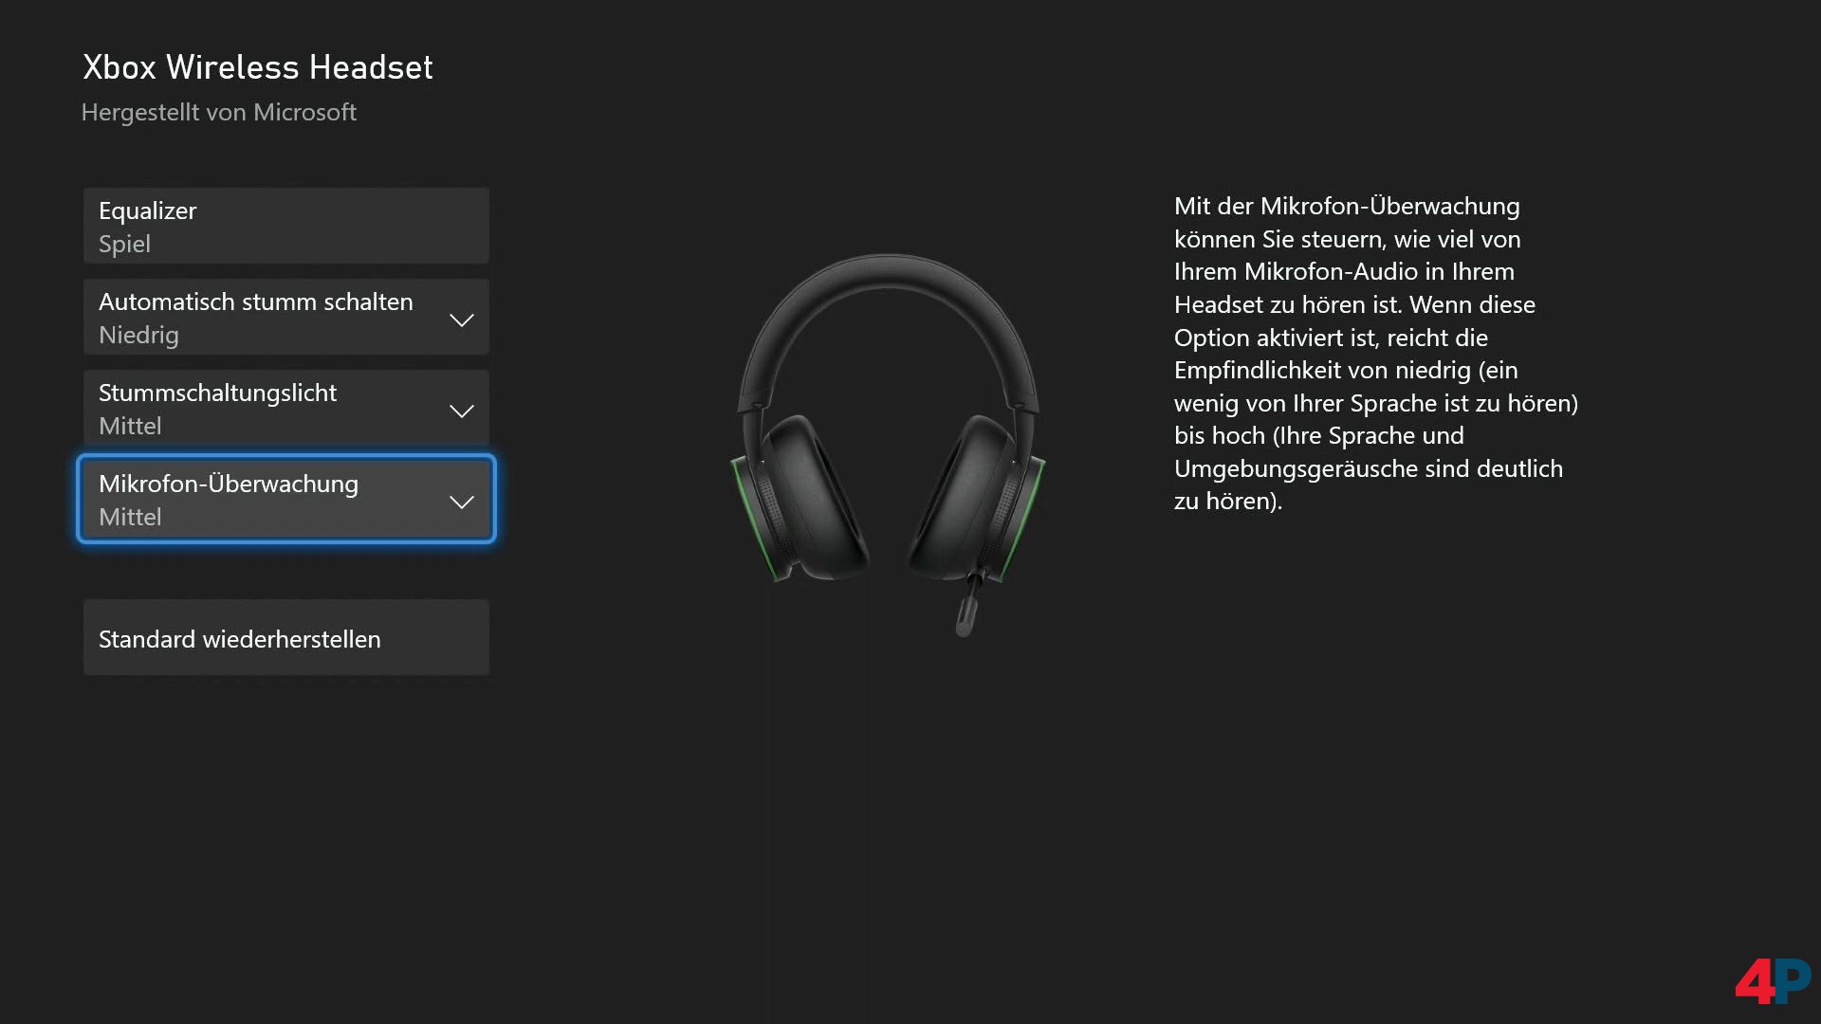Click the 4P logo watermark
Image resolution: width=1821 pixels, height=1024 pixels.
(1772, 980)
